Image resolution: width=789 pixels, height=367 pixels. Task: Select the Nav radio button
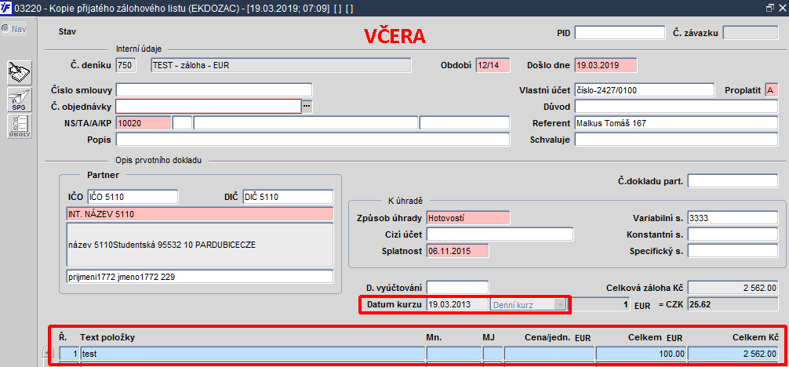(5, 29)
